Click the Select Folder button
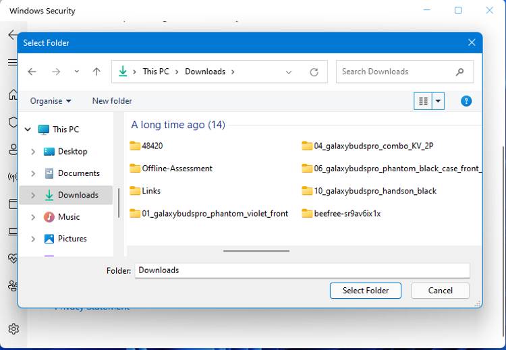 tap(365, 291)
